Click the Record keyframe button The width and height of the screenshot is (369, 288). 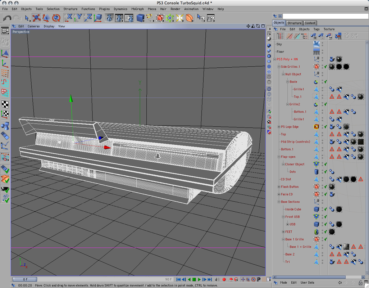[x=224, y=279]
